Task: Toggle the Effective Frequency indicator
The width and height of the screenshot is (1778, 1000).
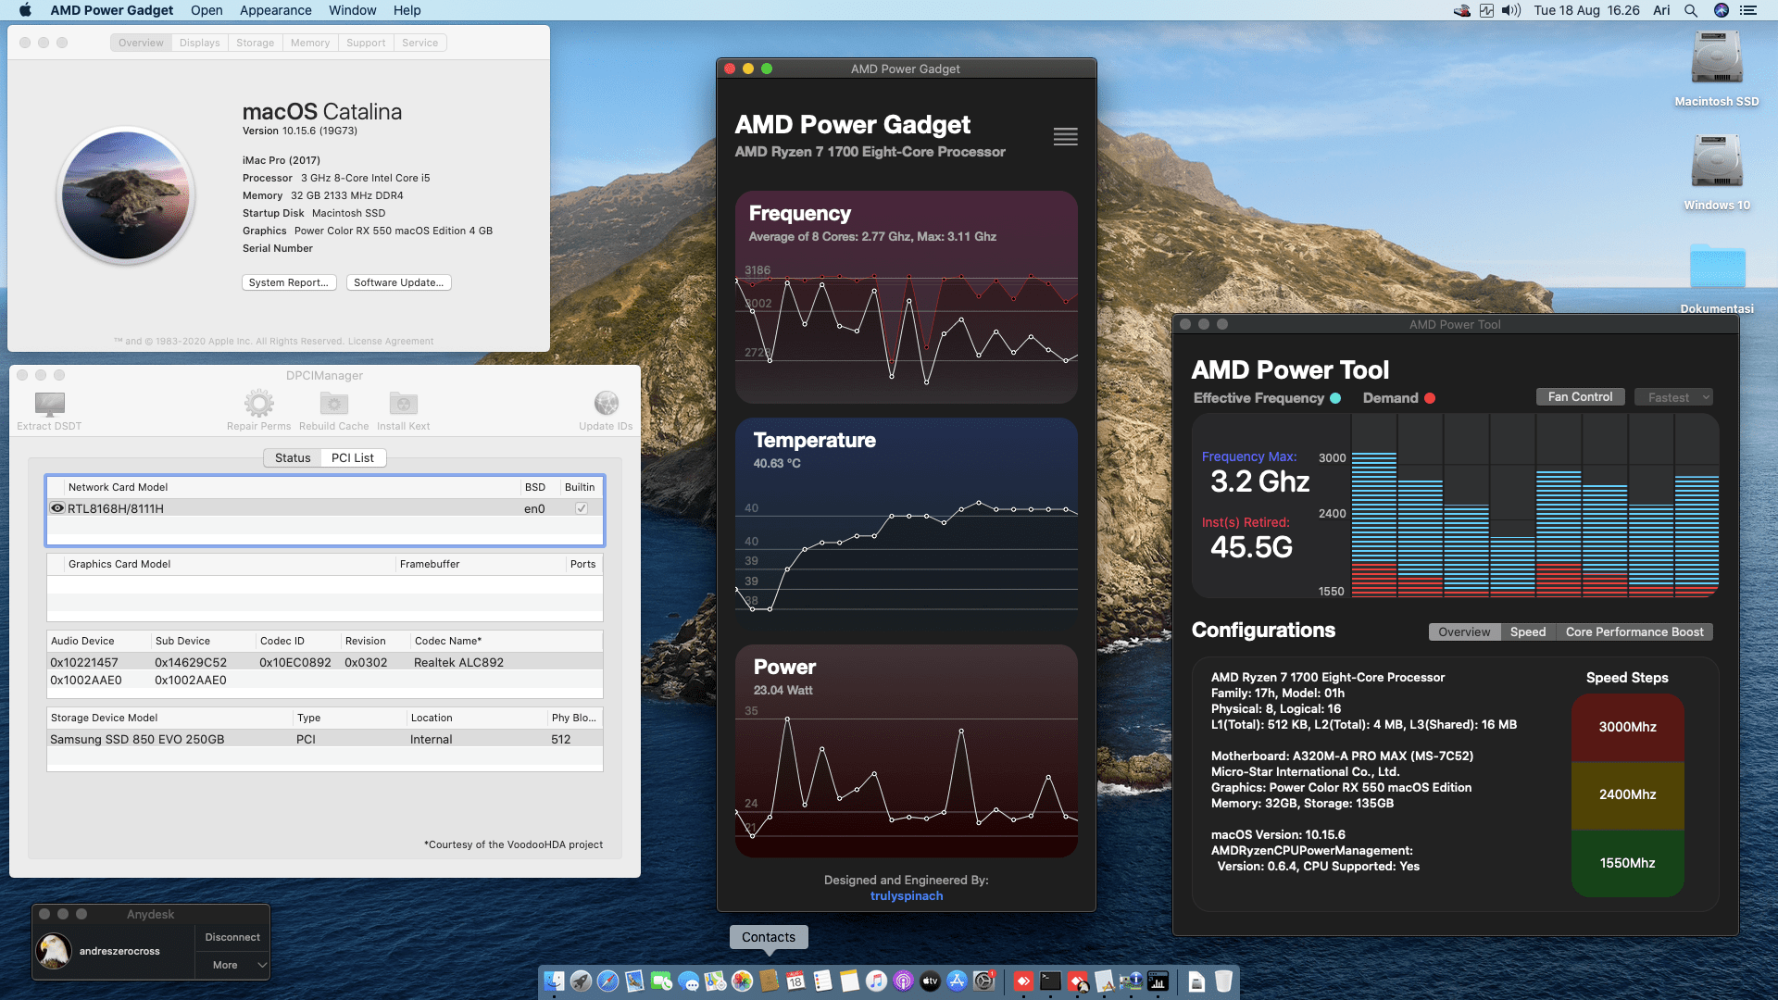Action: click(x=1333, y=398)
